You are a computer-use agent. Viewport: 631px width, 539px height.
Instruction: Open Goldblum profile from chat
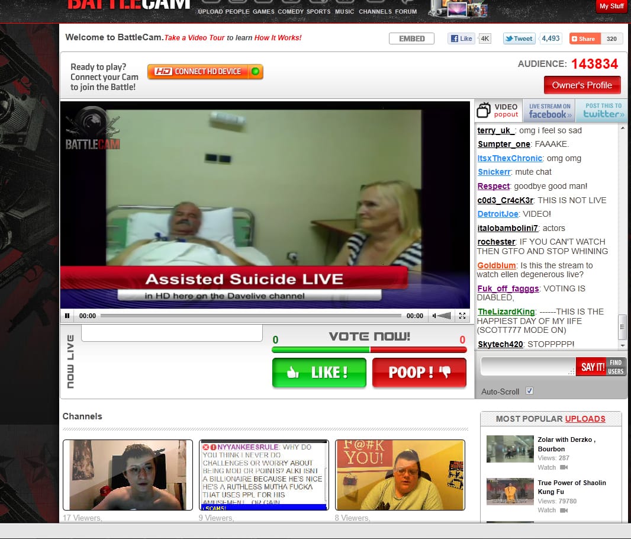(x=497, y=266)
